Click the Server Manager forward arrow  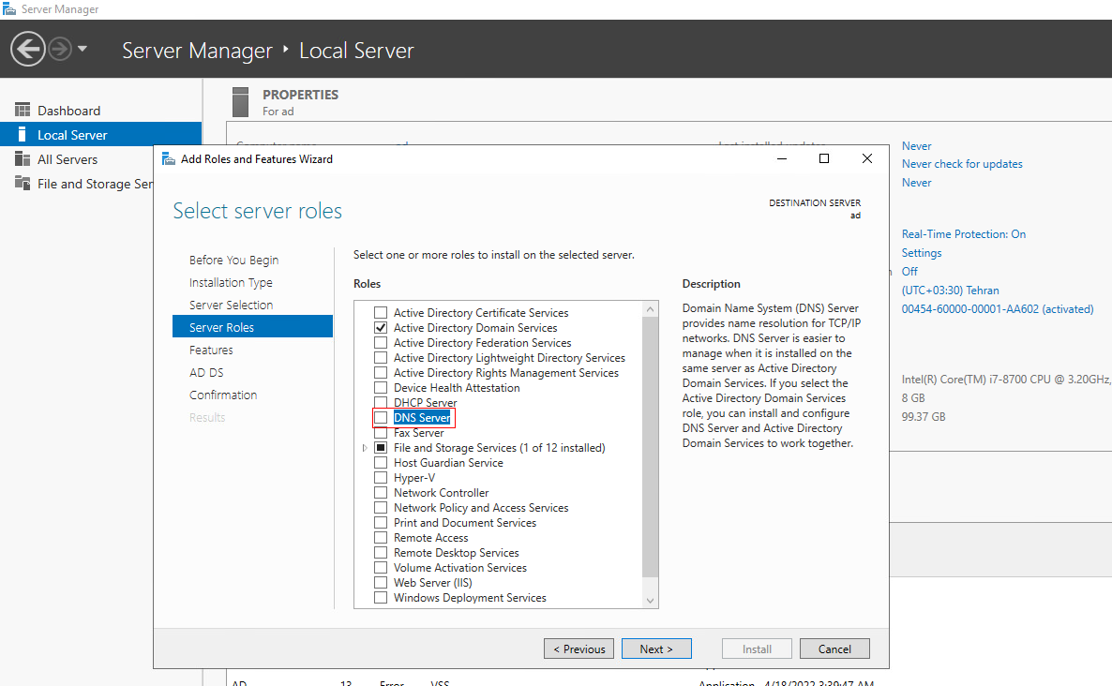click(x=60, y=49)
